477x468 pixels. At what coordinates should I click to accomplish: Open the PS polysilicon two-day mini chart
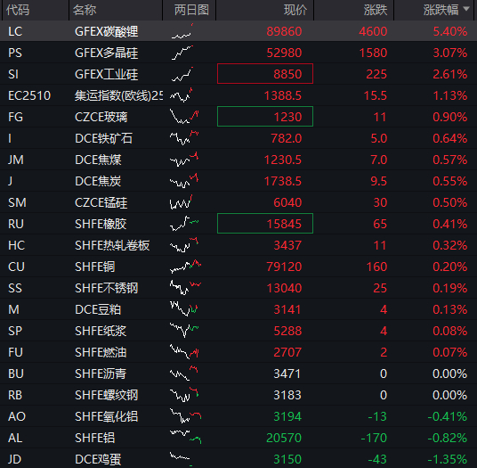[182, 53]
